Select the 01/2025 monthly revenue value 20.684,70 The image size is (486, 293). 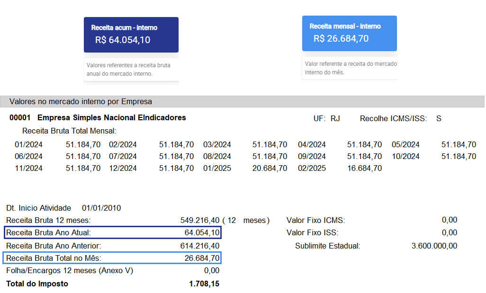click(270, 168)
